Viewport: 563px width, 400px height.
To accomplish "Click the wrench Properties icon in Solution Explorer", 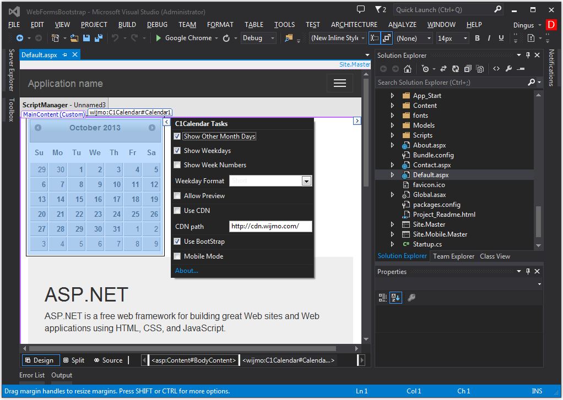I will 508,69.
